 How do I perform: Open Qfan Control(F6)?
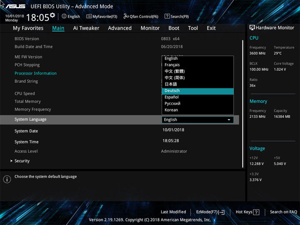coord(141,16)
